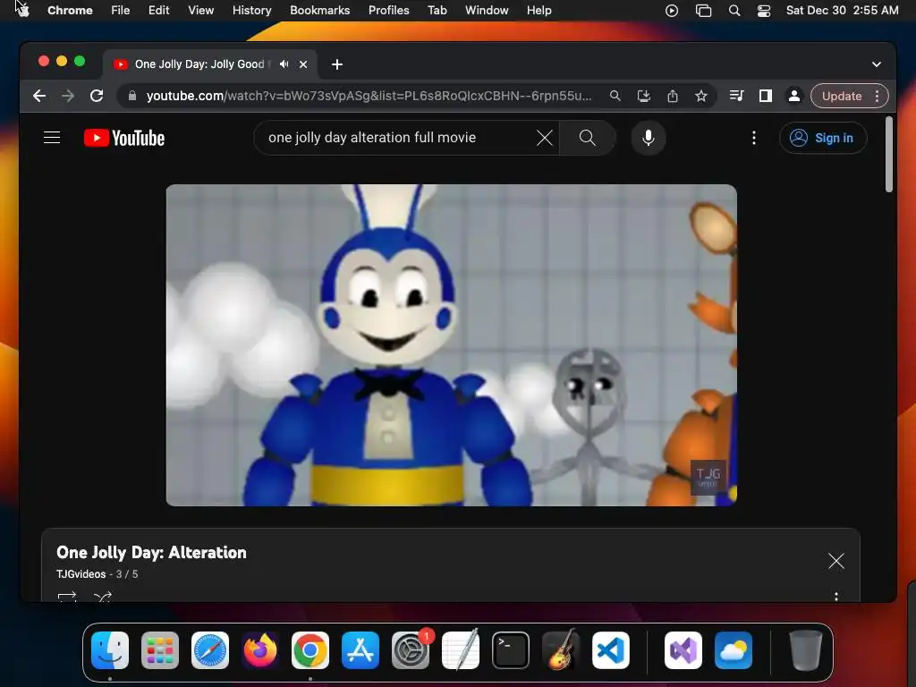Open playlist panel more options
The width and height of the screenshot is (916, 687).
click(836, 597)
